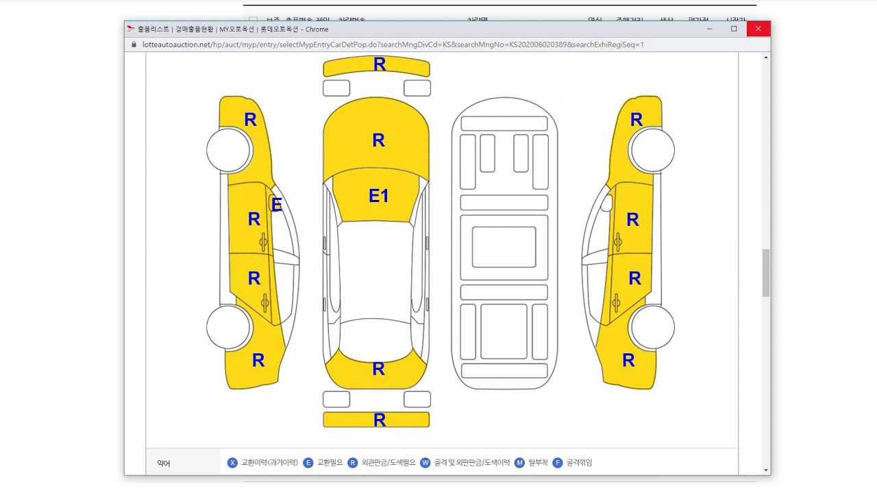The height and width of the screenshot is (493, 877).
Task: Maximize the Chrome popup window
Action: [x=734, y=29]
